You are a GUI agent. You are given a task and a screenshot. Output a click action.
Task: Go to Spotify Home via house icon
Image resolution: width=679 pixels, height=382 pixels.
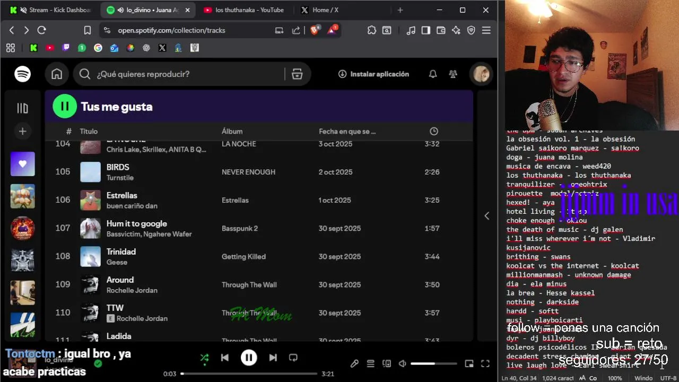pos(57,74)
